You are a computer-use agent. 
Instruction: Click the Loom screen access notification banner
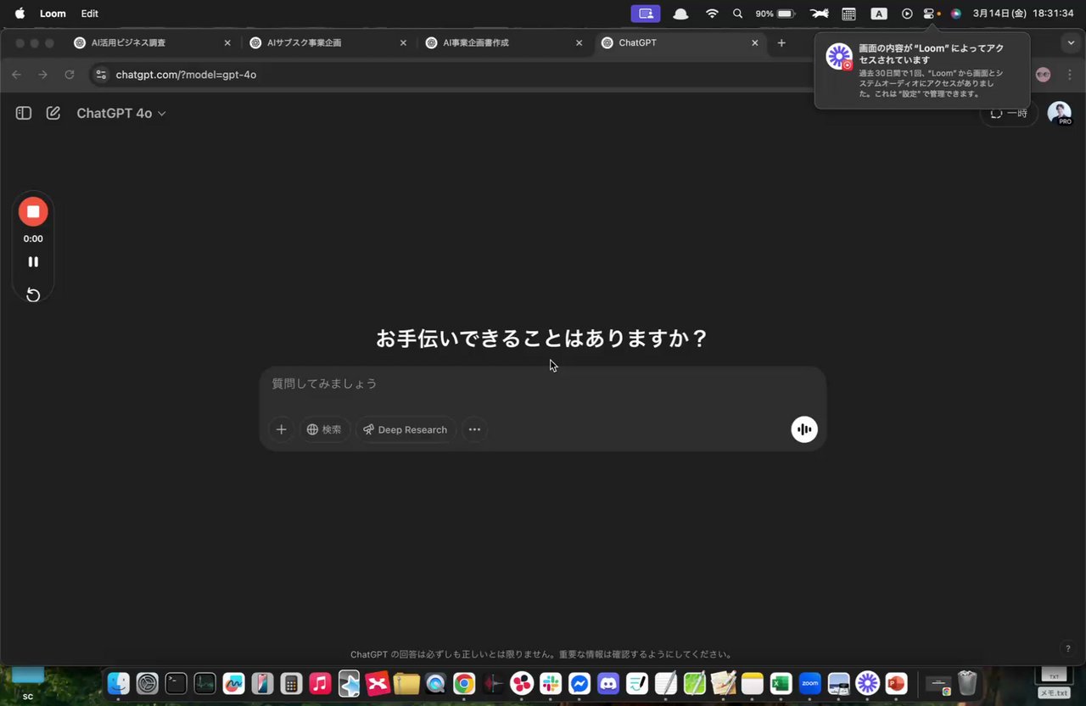pos(922,70)
